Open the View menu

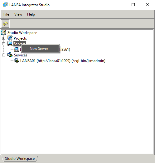(18, 14)
